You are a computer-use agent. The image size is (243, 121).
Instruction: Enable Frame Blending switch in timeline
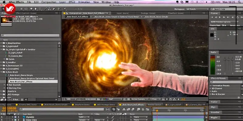pos(128,109)
